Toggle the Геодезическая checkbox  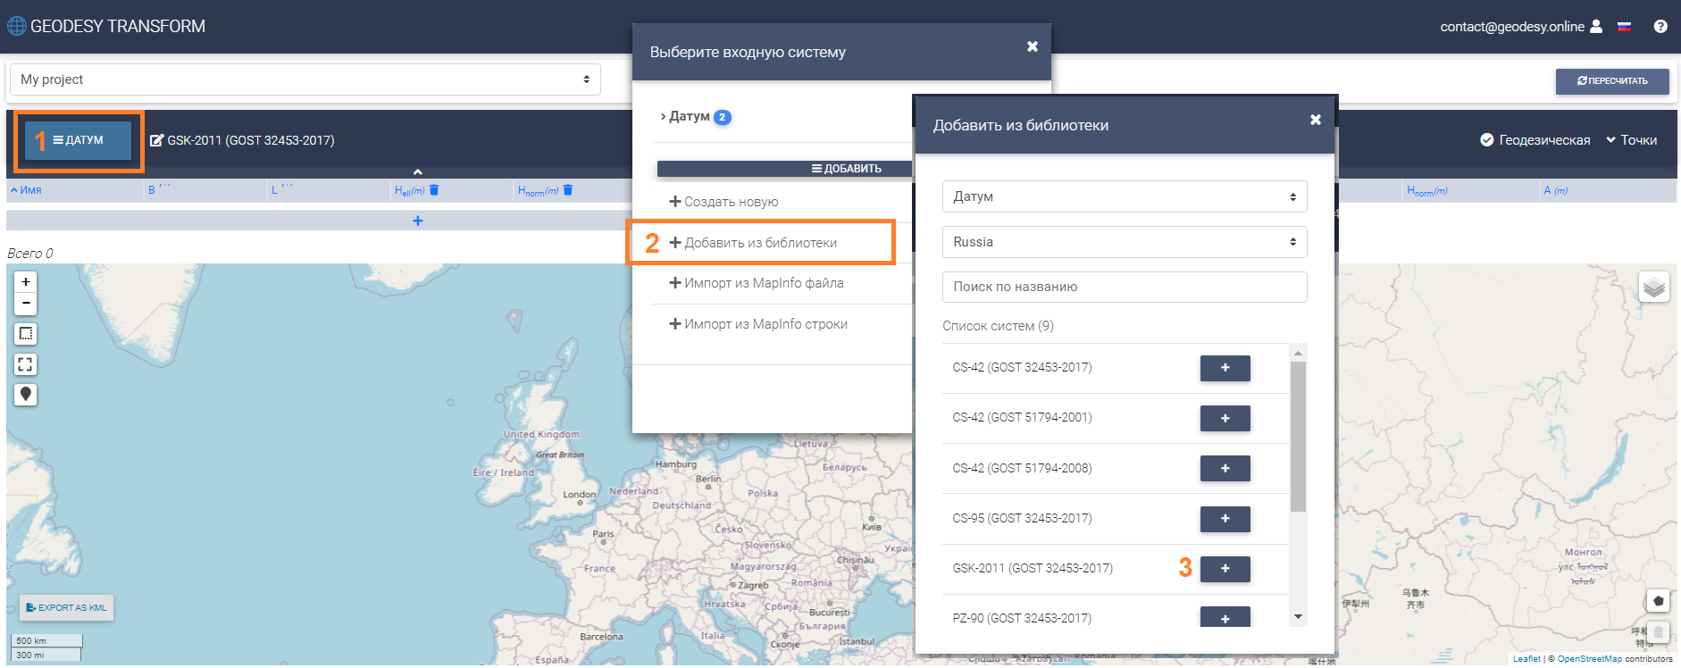point(1487,140)
